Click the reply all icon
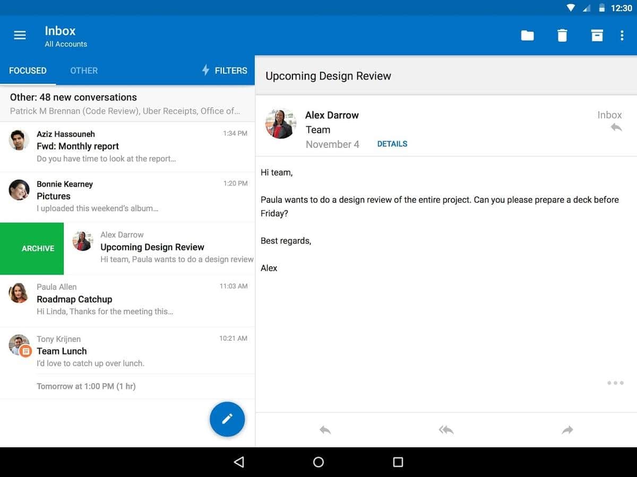Viewport: 637px width, 477px height. [446, 430]
